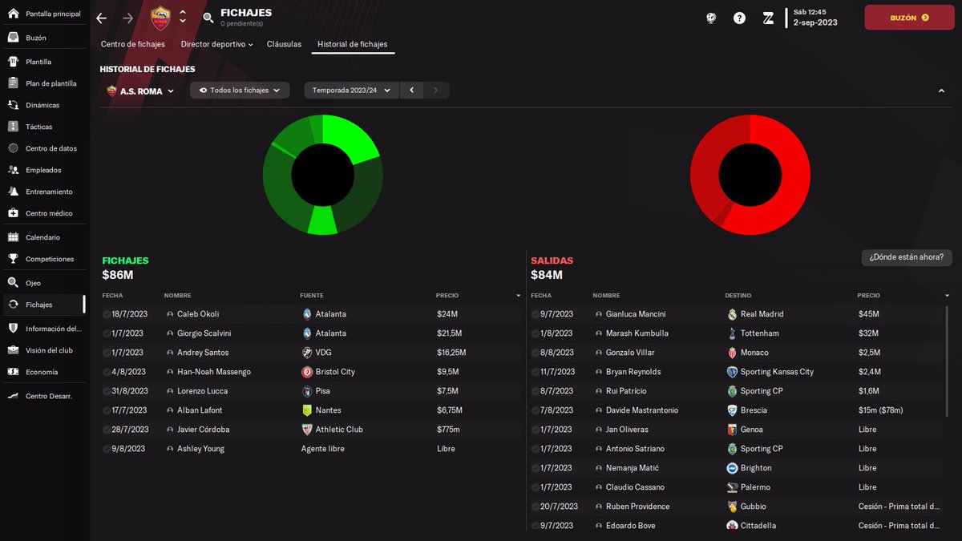The width and height of the screenshot is (962, 541).
Task: Click Tottenham badge in Kumbulla row
Action: (x=732, y=333)
